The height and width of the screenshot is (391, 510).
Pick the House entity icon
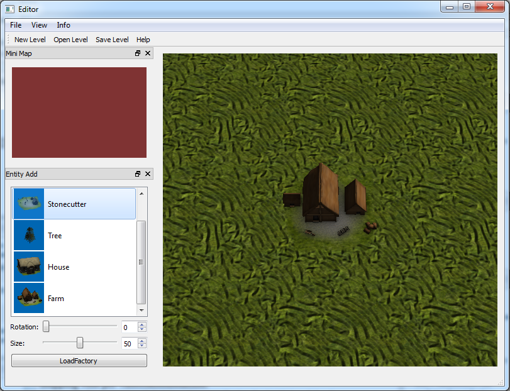29,267
